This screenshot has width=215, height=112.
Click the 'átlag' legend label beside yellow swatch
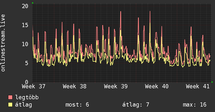tap(23, 105)
